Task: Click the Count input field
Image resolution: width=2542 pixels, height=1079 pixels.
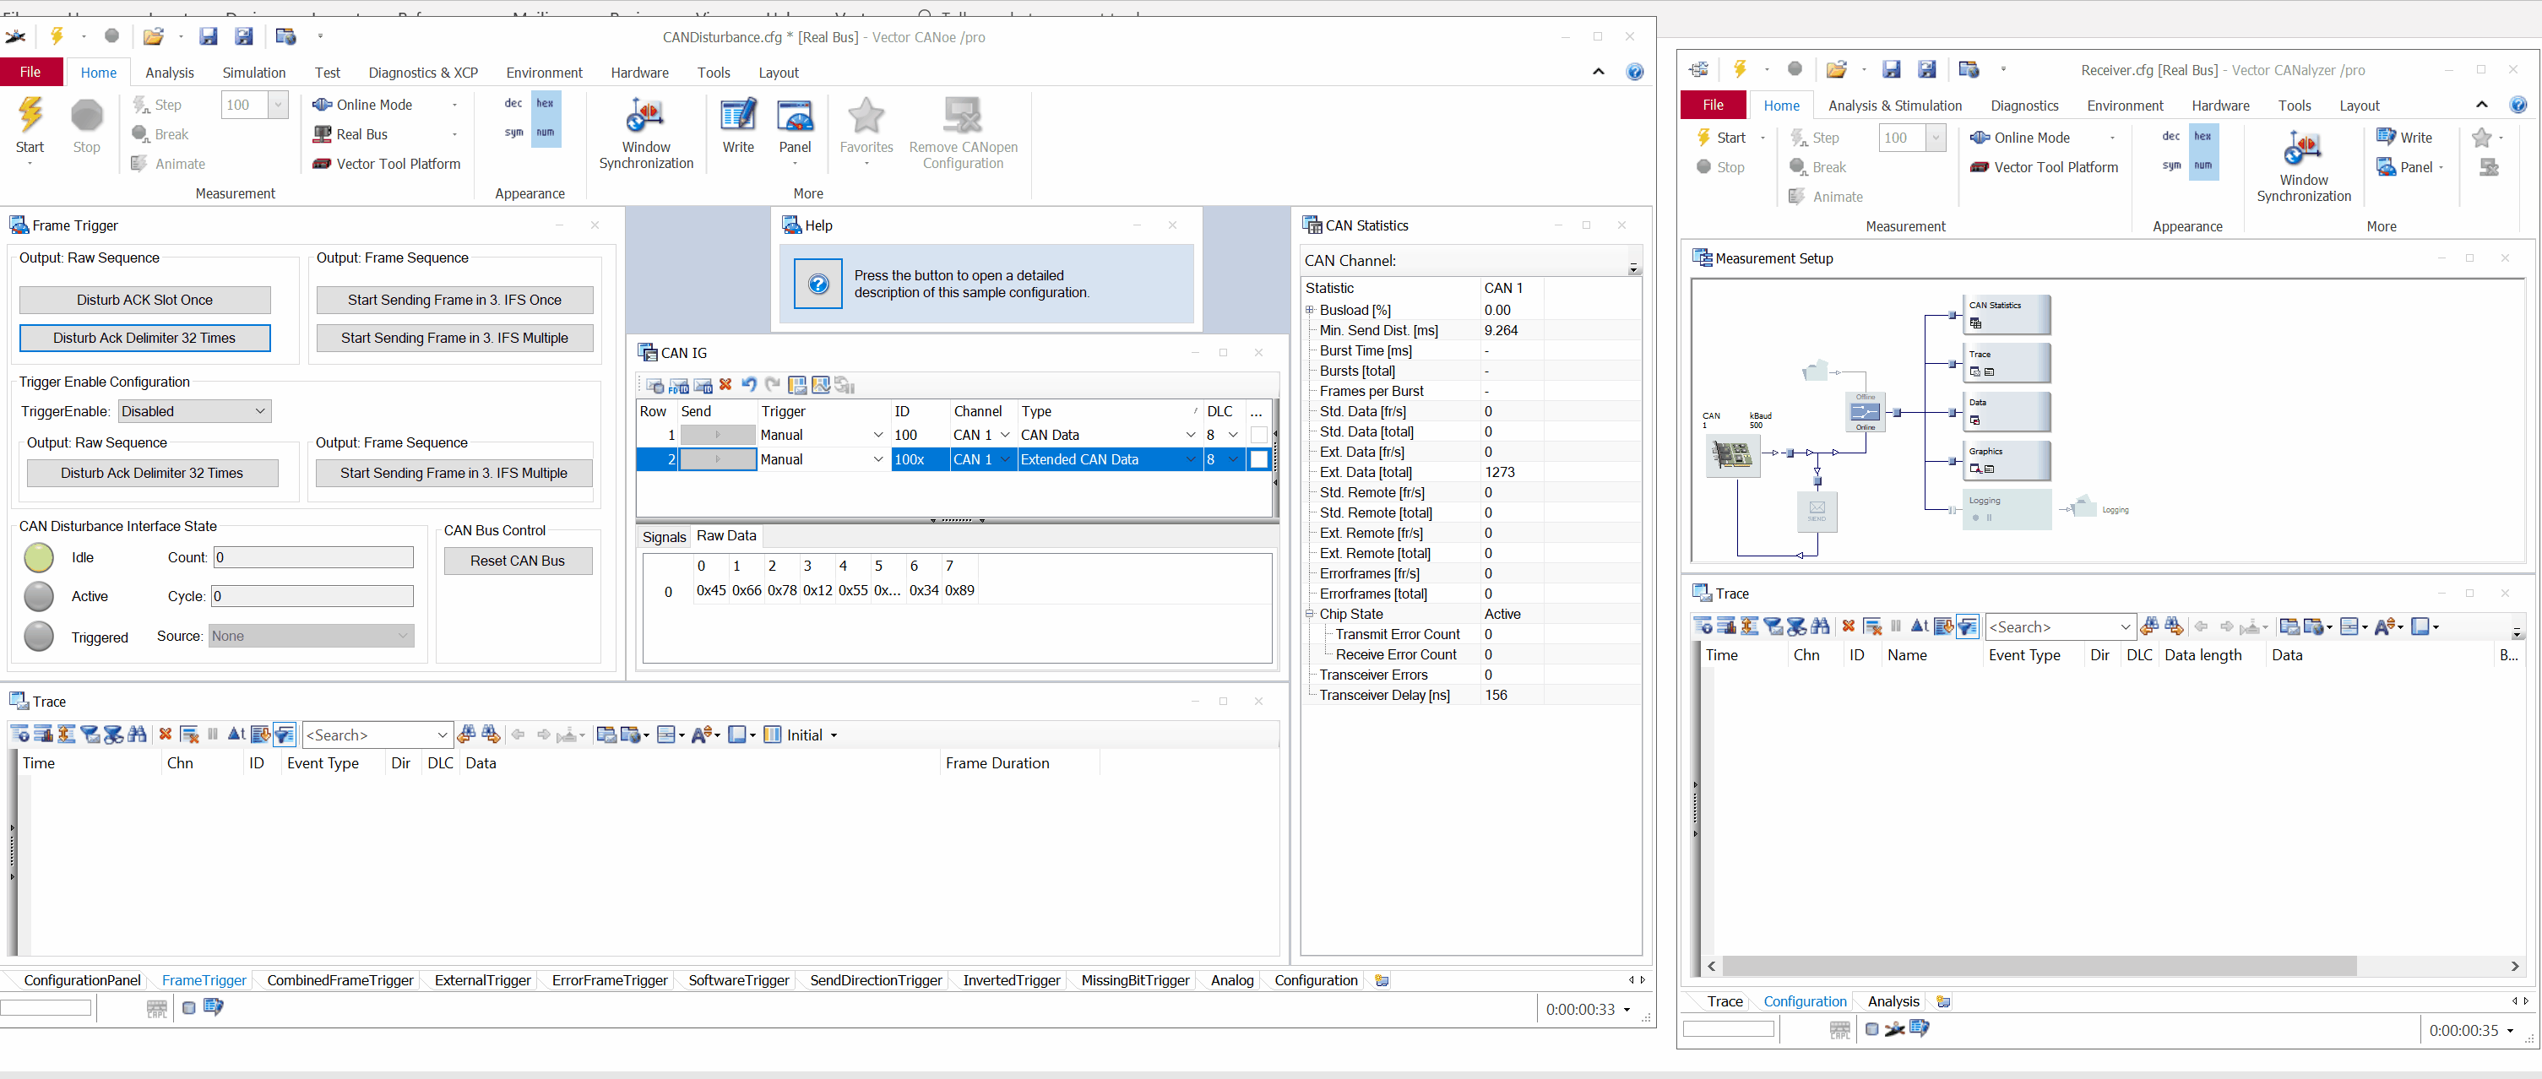Action: (x=312, y=557)
